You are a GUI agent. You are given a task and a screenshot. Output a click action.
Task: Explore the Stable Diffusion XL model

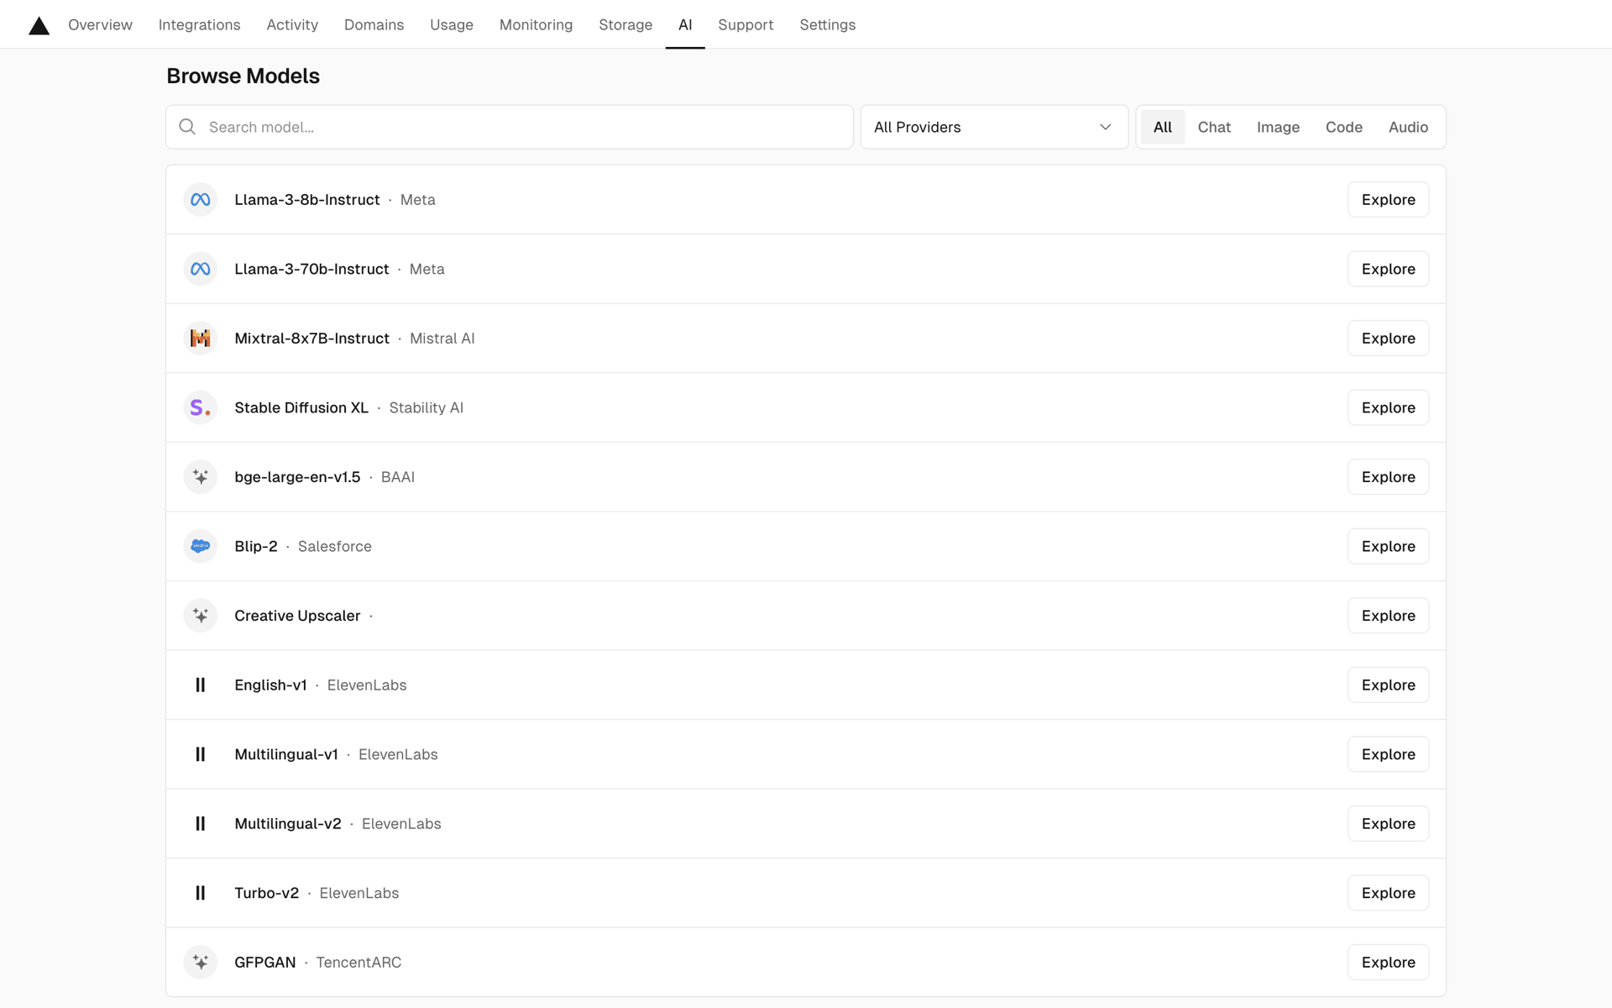(1388, 407)
